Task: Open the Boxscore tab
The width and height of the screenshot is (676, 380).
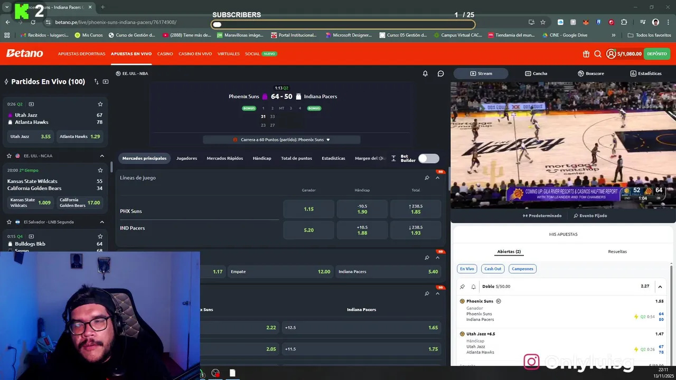Action: pyautogui.click(x=590, y=73)
